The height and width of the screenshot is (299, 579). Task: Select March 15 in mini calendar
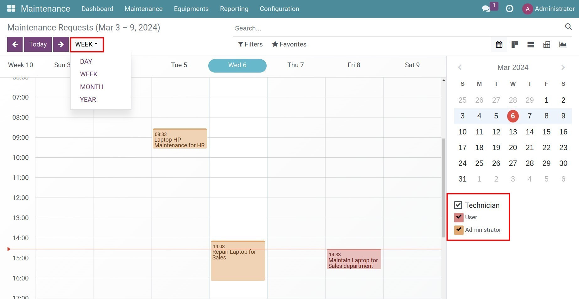(x=546, y=132)
